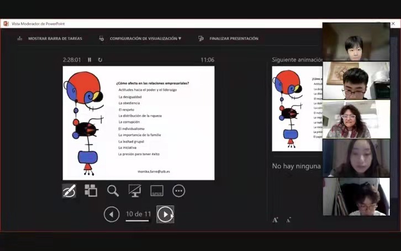Click the monika.farre@uib.es email text

[154, 172]
